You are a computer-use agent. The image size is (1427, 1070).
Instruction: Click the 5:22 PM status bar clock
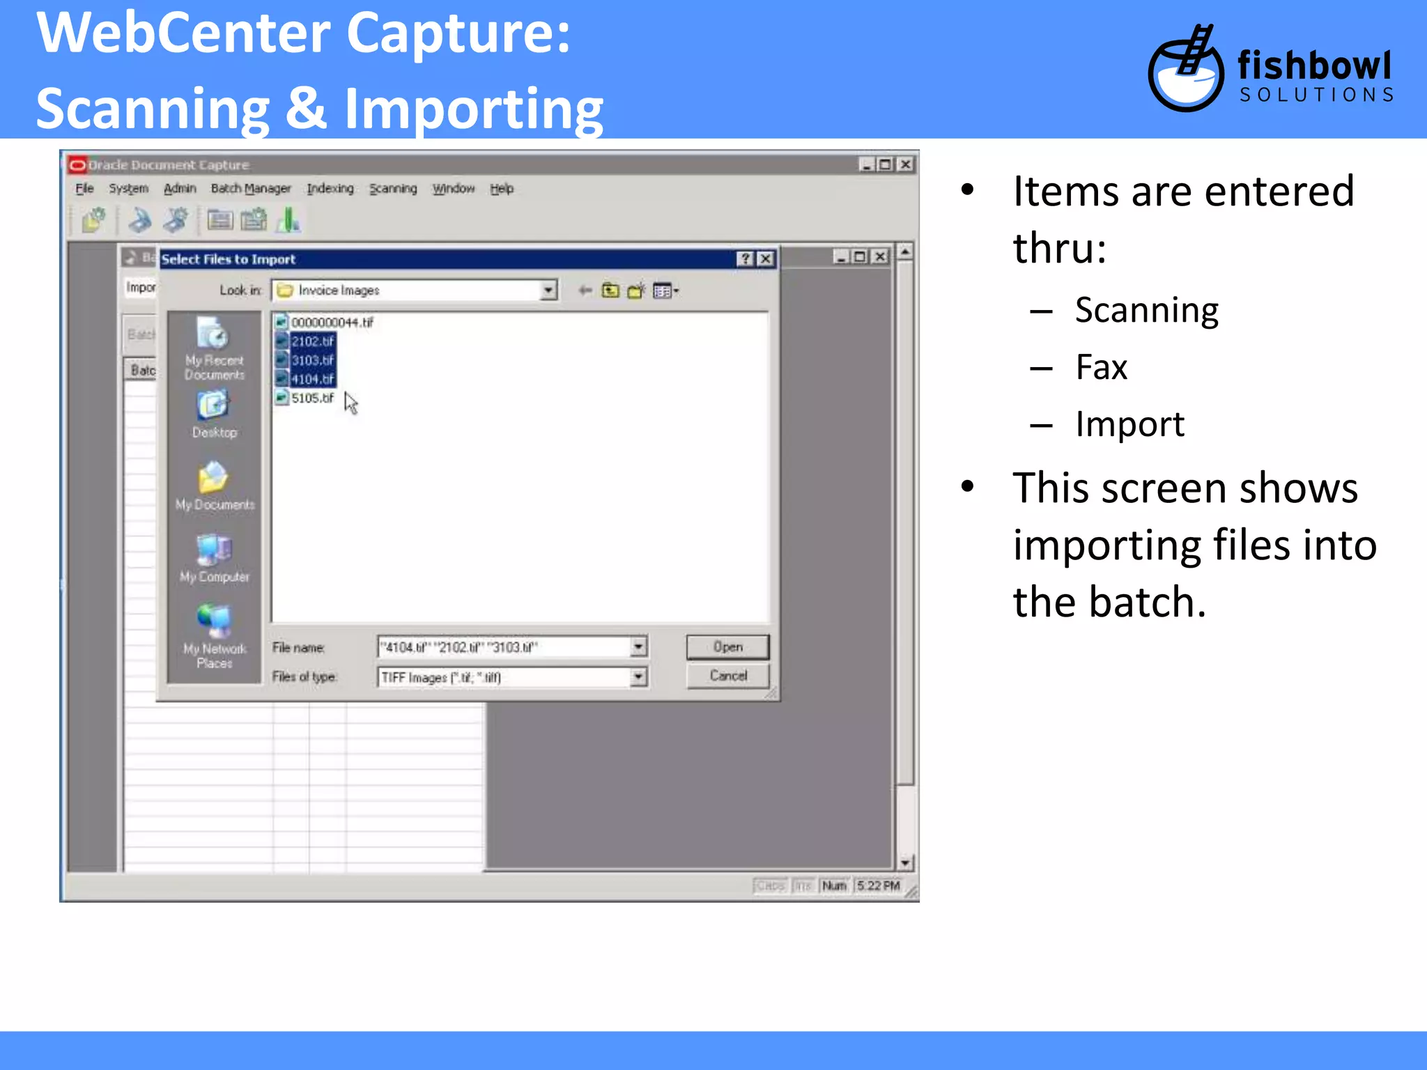coord(878,886)
